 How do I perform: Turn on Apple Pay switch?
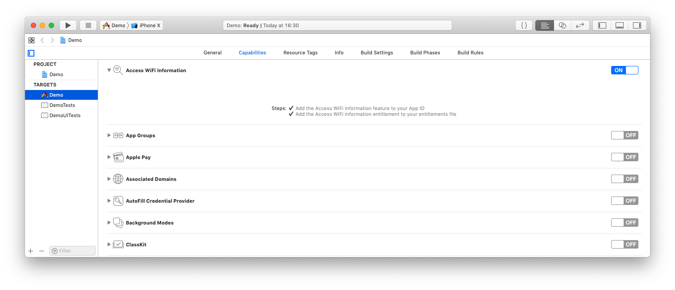625,157
